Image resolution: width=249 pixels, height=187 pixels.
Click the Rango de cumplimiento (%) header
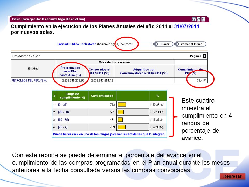pyautogui.click(x=72, y=96)
